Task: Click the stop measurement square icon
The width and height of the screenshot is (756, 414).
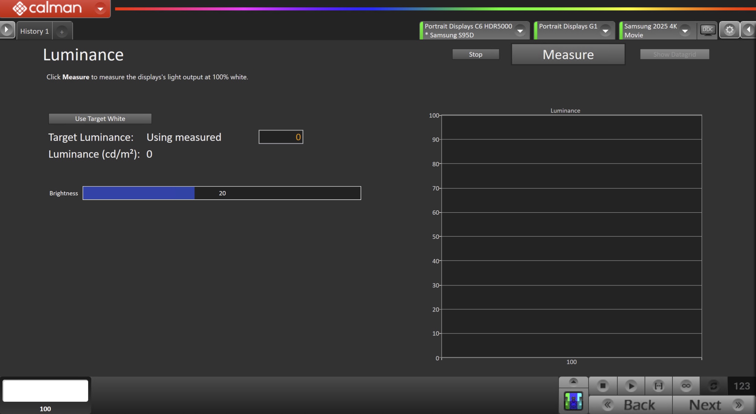Action: (603, 386)
